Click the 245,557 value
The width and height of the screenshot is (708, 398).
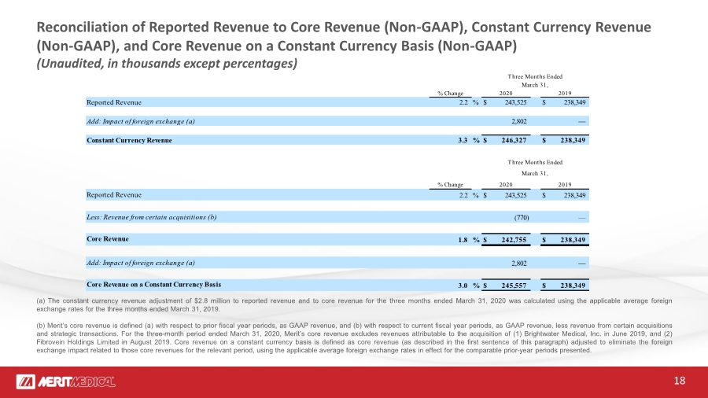[514, 286]
